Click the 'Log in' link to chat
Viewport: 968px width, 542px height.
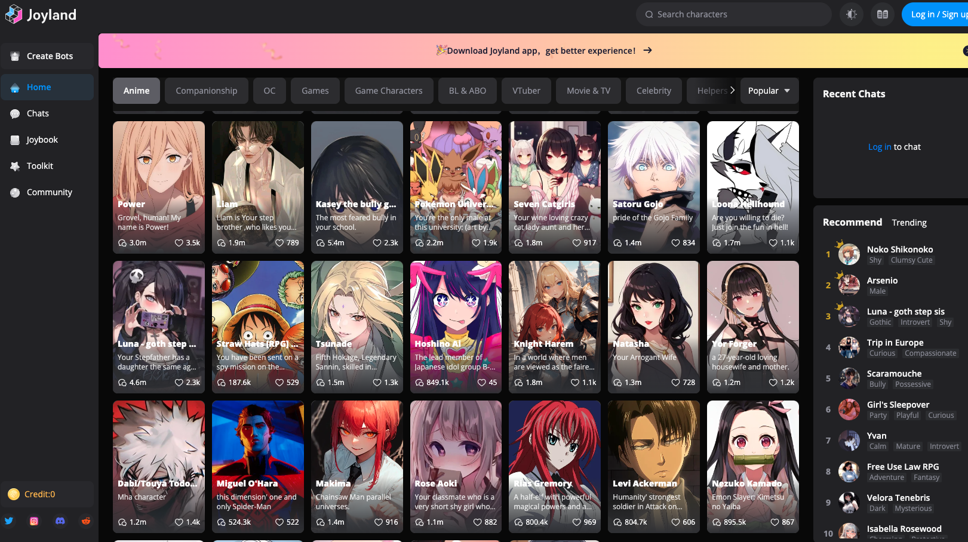(880, 147)
